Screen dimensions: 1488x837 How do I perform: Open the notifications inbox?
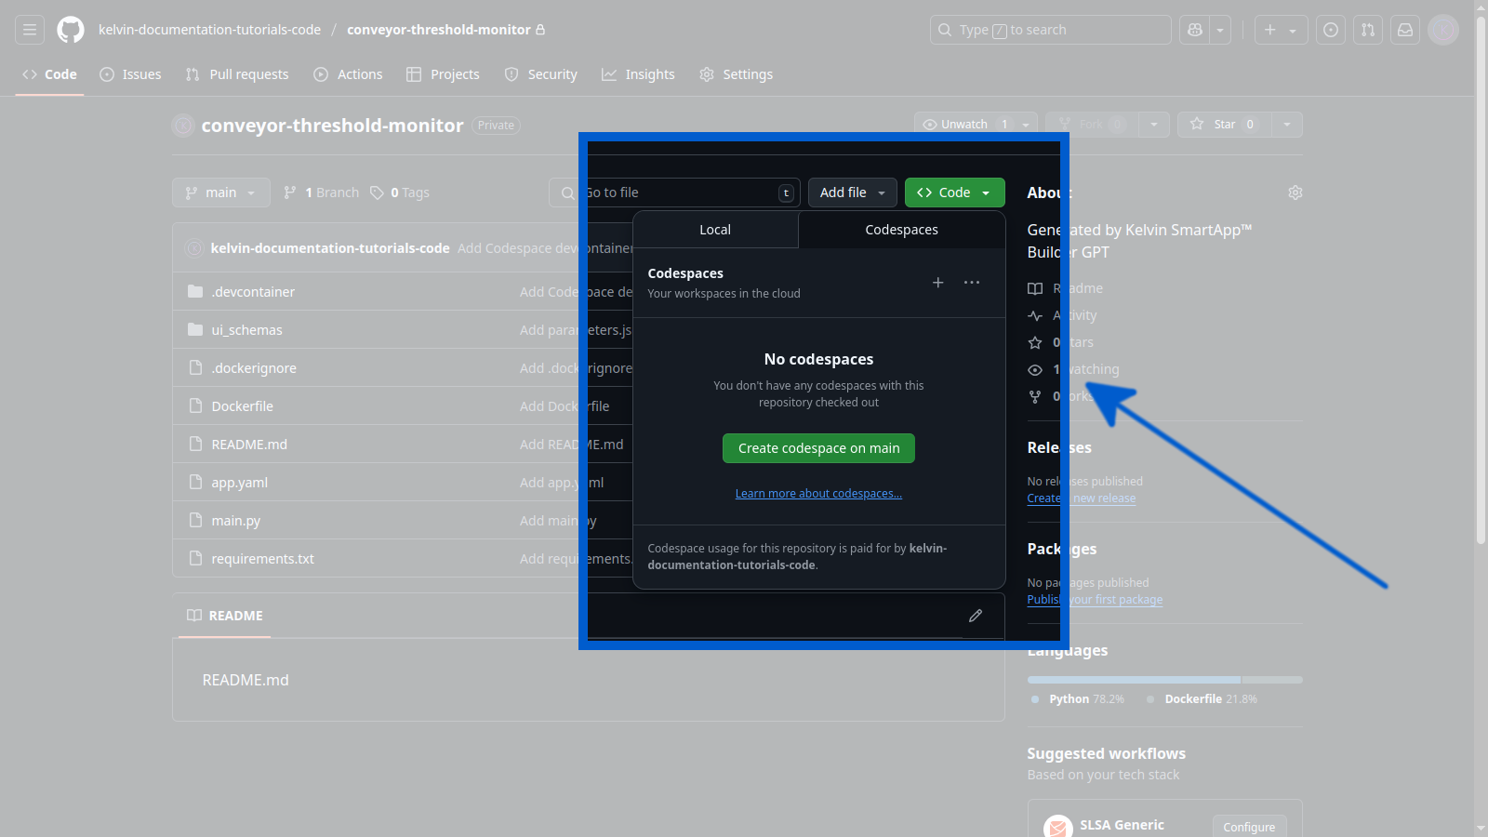(1404, 29)
